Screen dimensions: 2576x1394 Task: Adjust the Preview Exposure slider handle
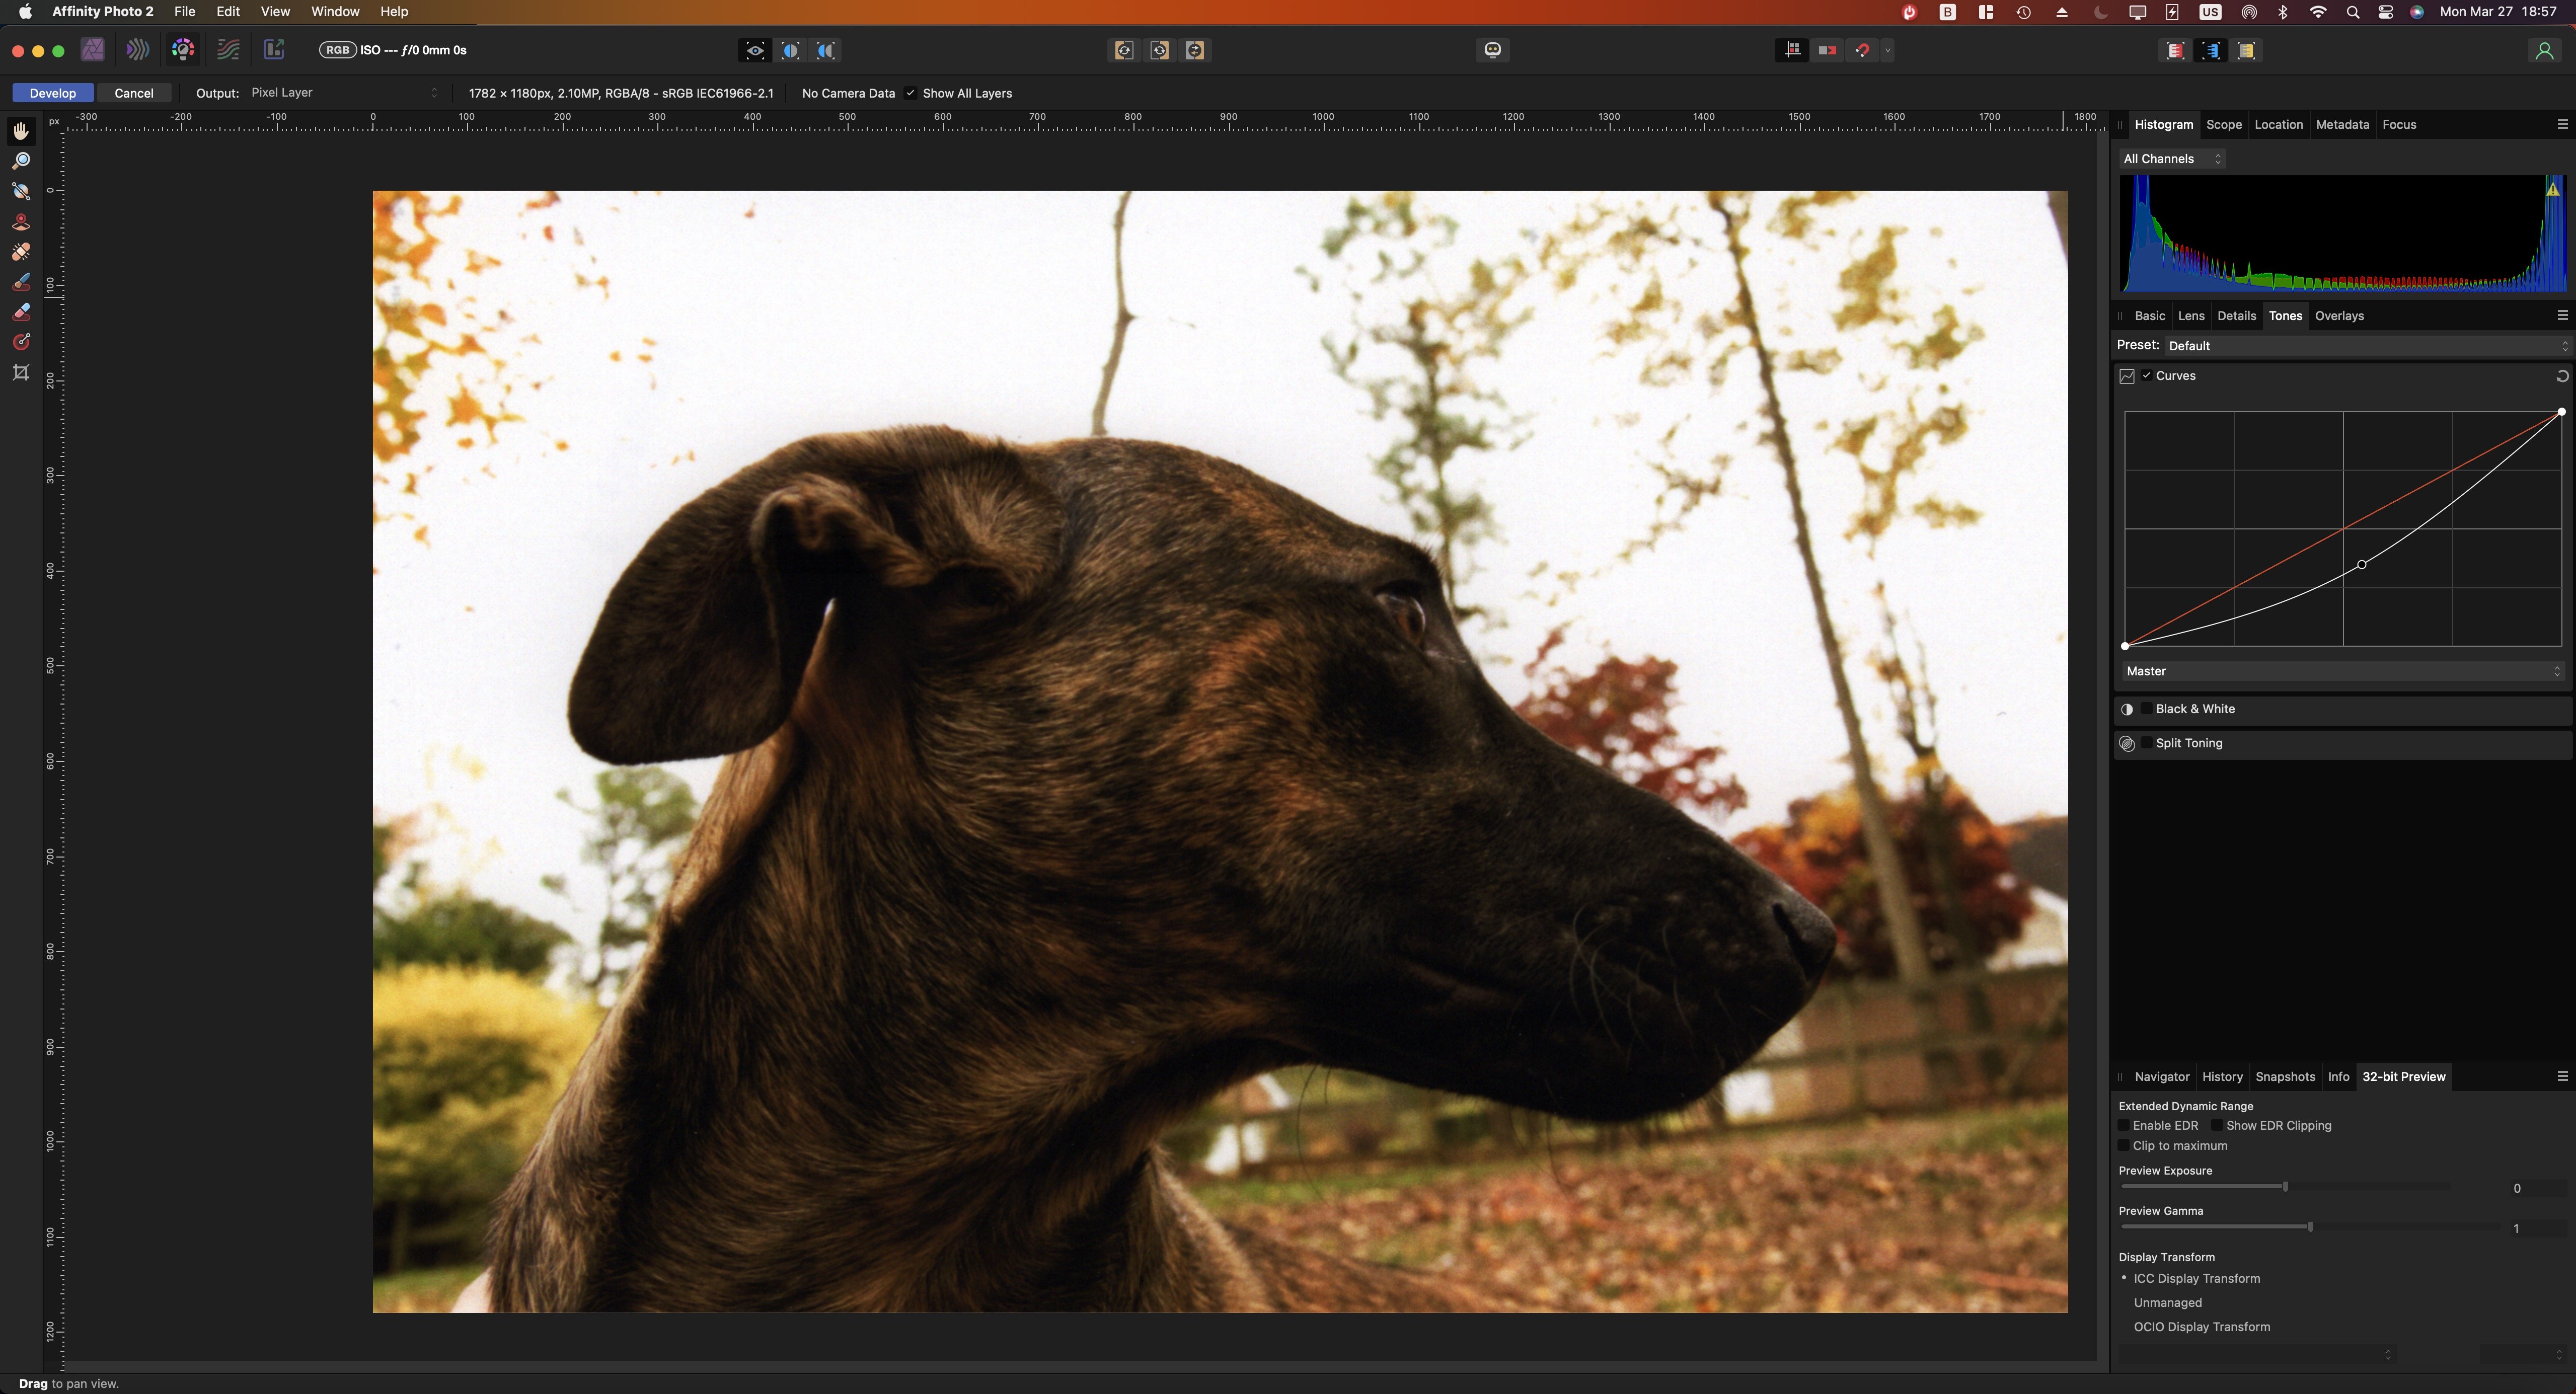(2285, 1187)
